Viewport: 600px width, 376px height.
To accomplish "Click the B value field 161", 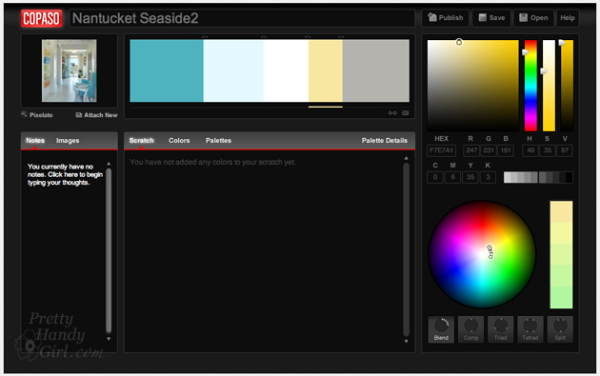I will tap(506, 150).
